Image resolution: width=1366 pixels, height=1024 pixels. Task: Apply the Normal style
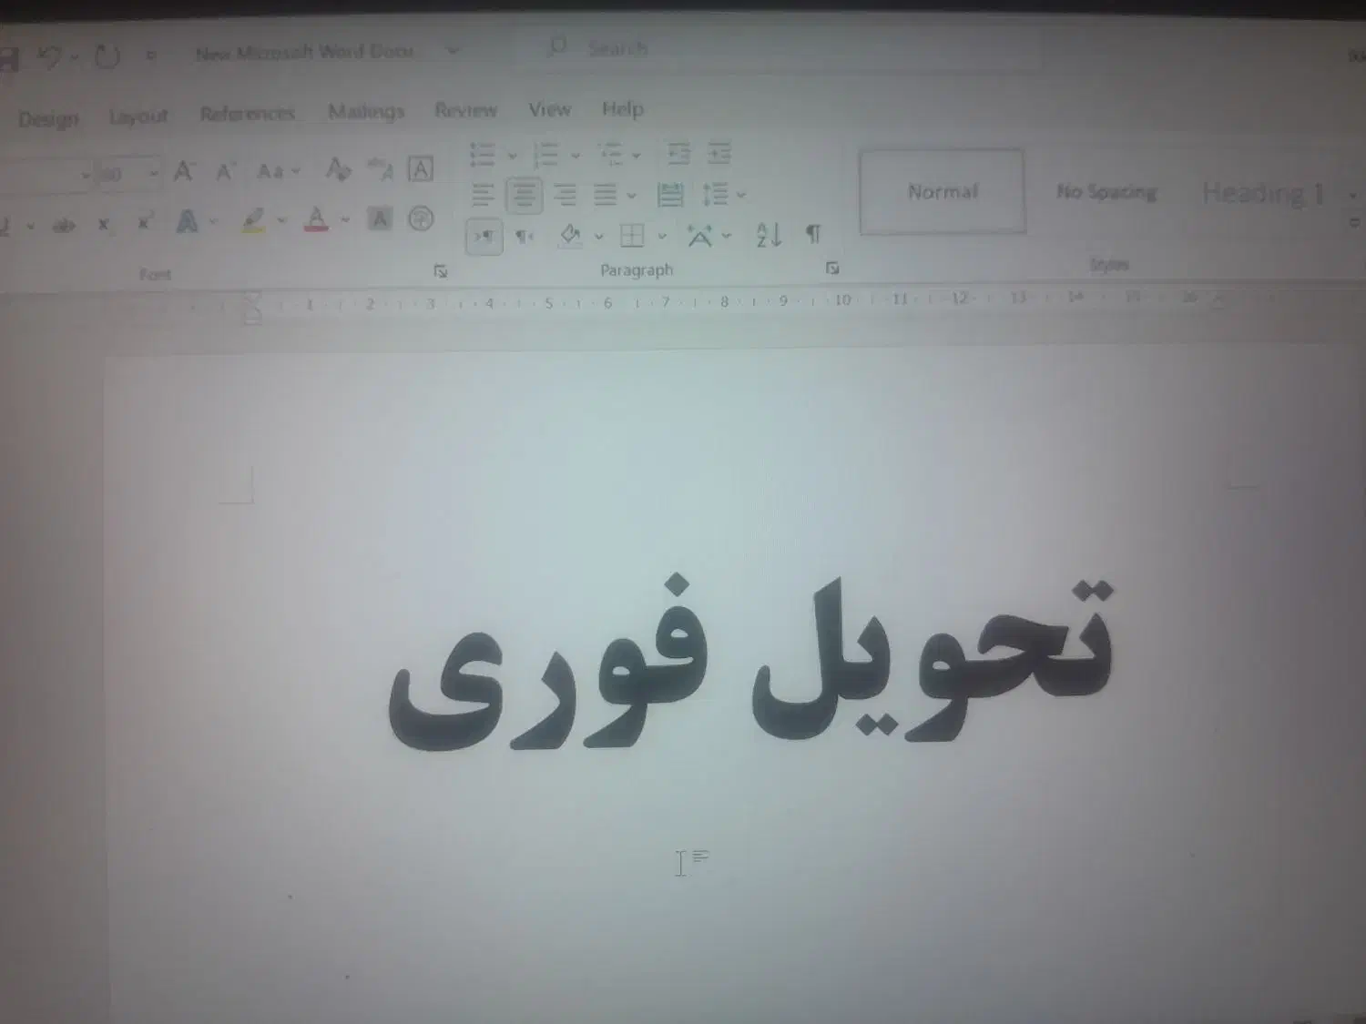click(x=942, y=192)
